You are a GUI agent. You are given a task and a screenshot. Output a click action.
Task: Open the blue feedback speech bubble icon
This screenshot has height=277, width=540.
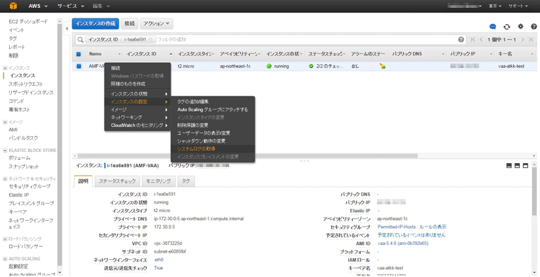493,26
